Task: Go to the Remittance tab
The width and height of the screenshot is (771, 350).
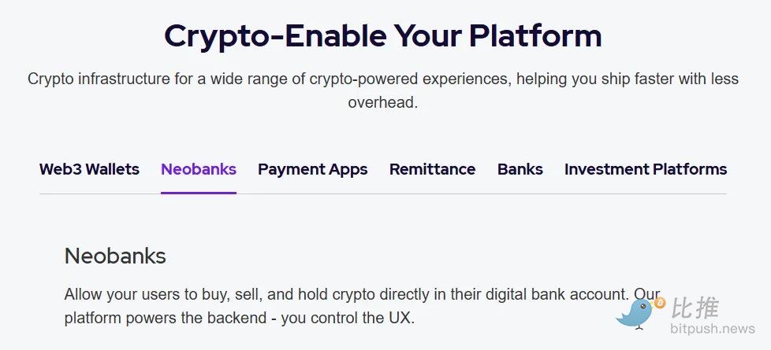Action: [432, 169]
